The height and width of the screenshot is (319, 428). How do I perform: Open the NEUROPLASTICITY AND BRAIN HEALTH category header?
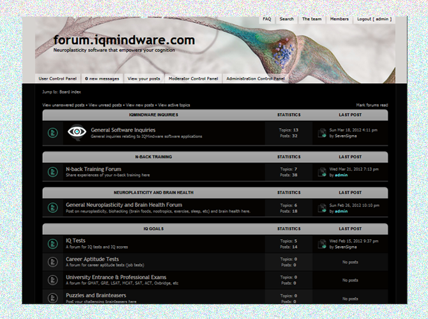(154, 193)
